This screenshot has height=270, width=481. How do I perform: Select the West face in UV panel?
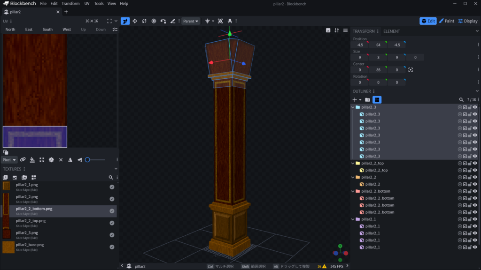coord(67,30)
